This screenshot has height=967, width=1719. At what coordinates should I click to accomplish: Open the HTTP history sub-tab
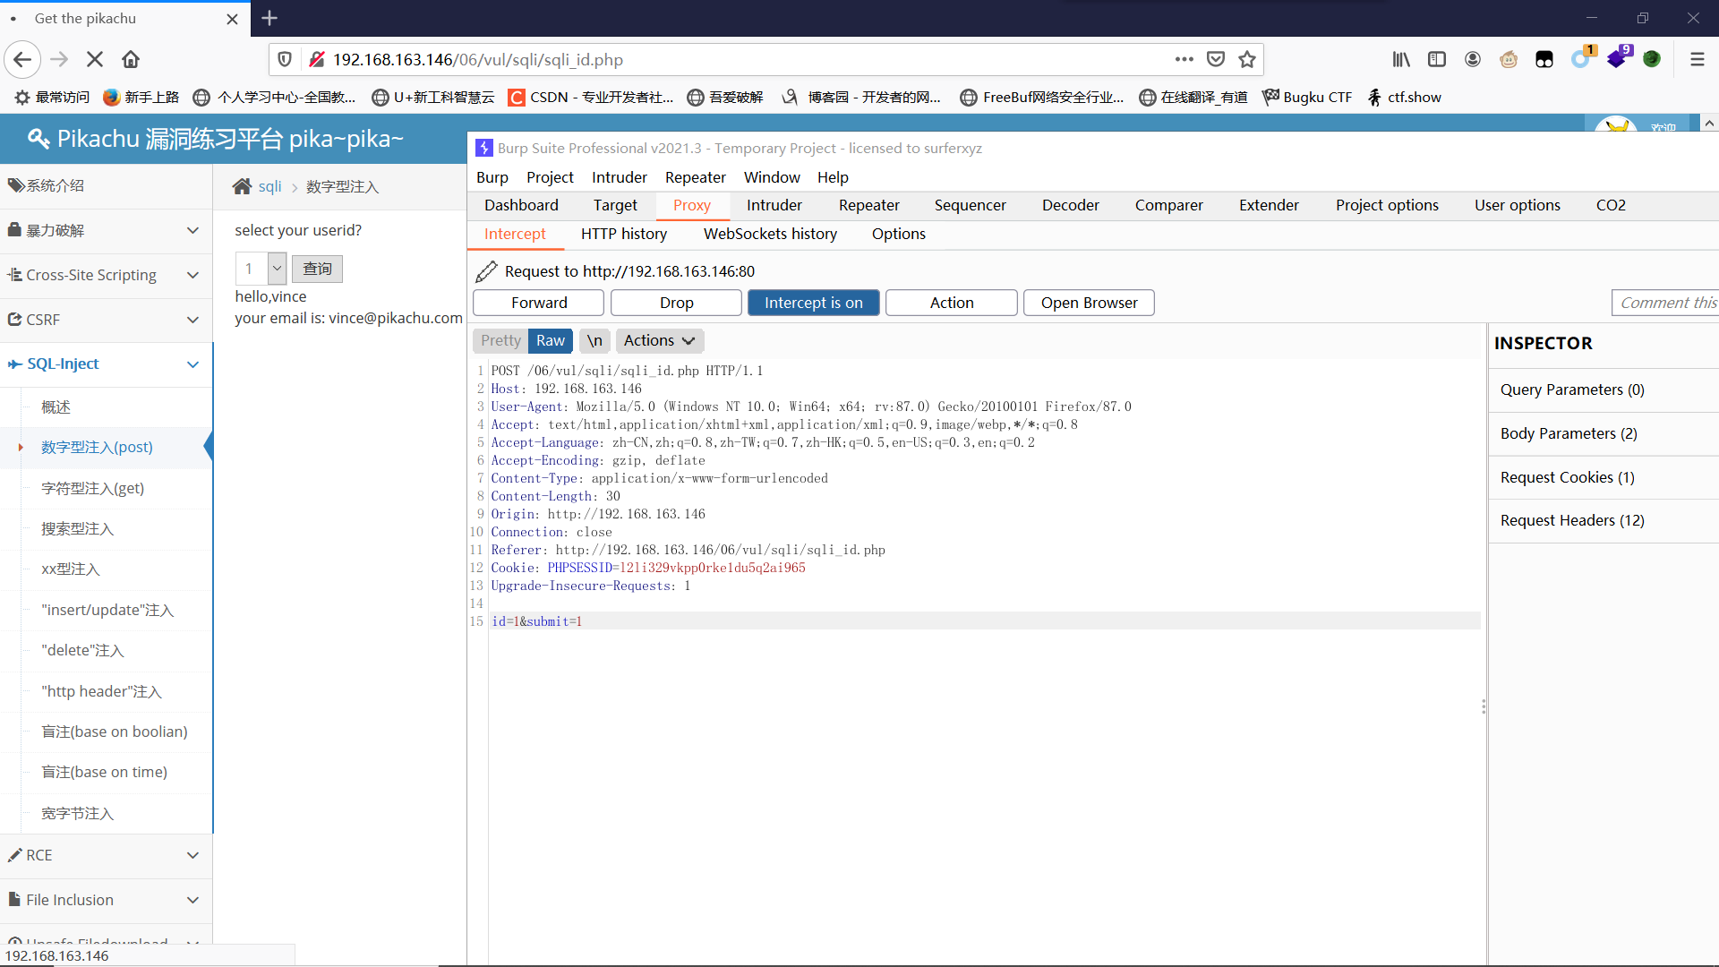coord(624,234)
